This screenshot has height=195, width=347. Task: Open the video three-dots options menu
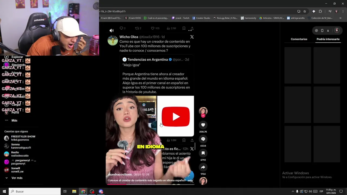coord(190,31)
